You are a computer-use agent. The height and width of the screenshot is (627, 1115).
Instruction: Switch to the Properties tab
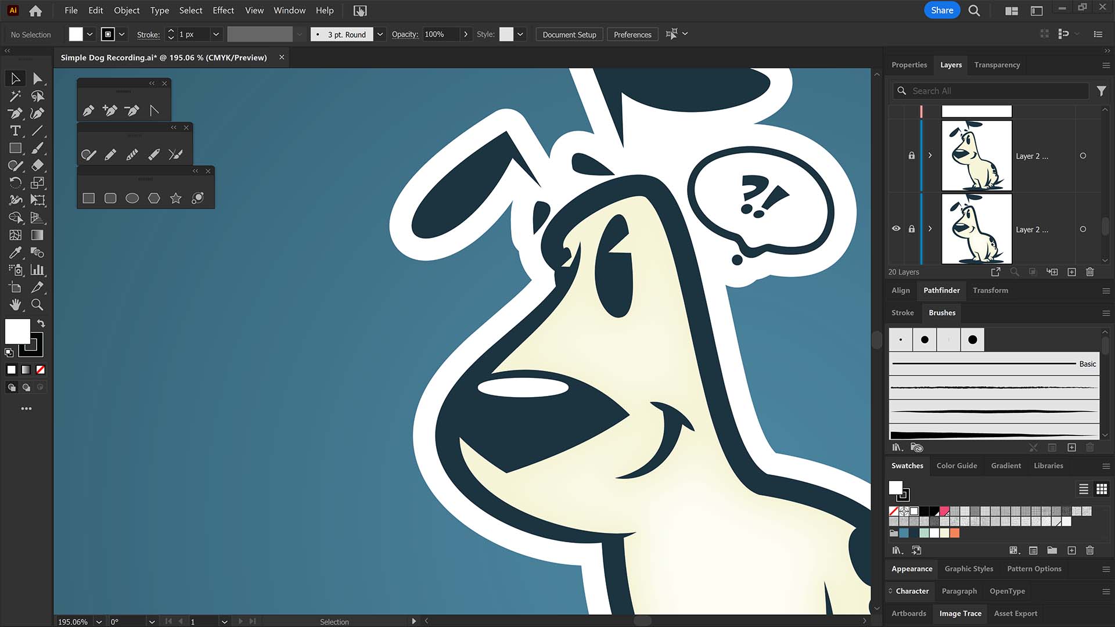click(909, 65)
